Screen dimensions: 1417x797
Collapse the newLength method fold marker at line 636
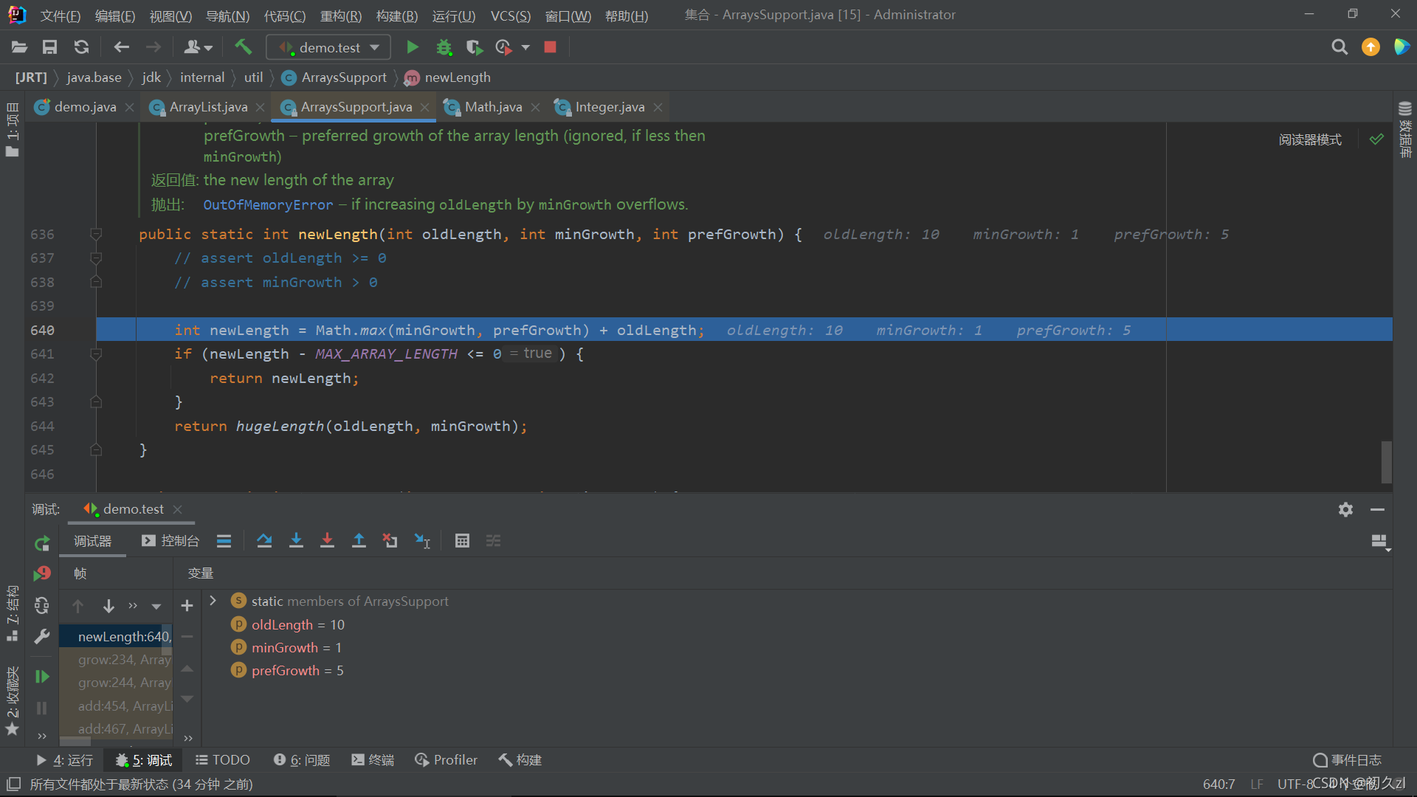[x=95, y=234]
